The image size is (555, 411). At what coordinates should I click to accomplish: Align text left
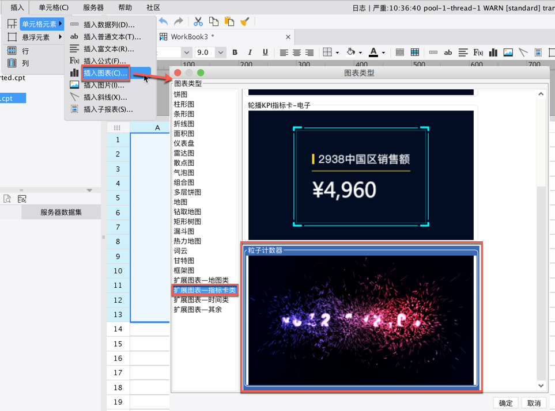click(x=284, y=52)
